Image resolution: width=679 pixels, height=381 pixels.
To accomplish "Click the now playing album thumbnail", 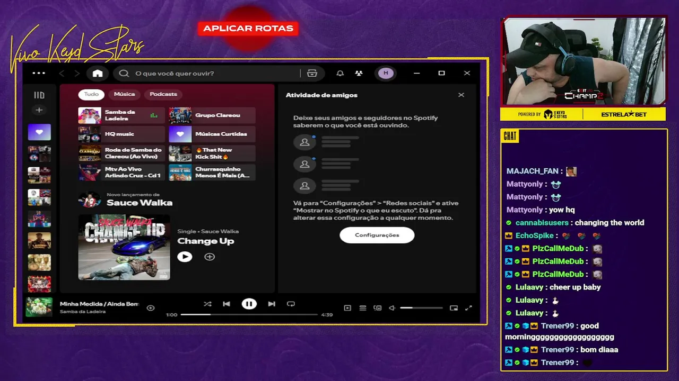I will [x=39, y=307].
